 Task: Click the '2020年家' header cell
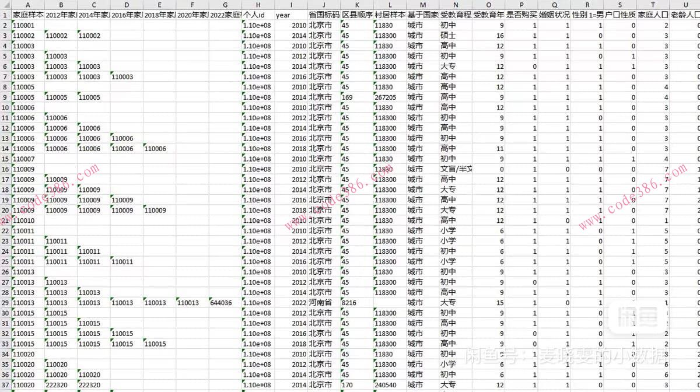192,15
